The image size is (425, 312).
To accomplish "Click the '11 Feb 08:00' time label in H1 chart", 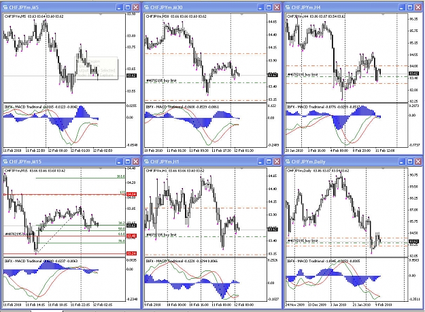I will pos(222,305).
